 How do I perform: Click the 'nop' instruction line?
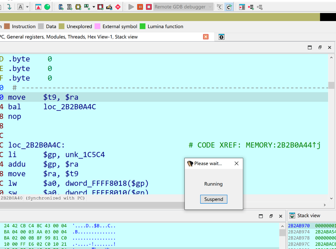14,116
